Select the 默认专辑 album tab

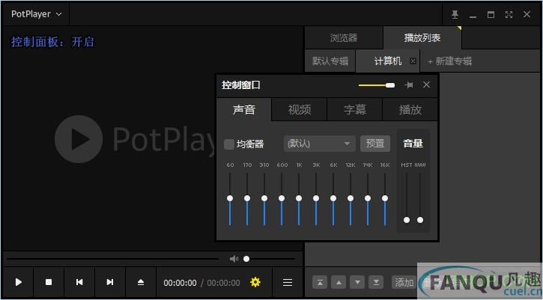coord(330,61)
